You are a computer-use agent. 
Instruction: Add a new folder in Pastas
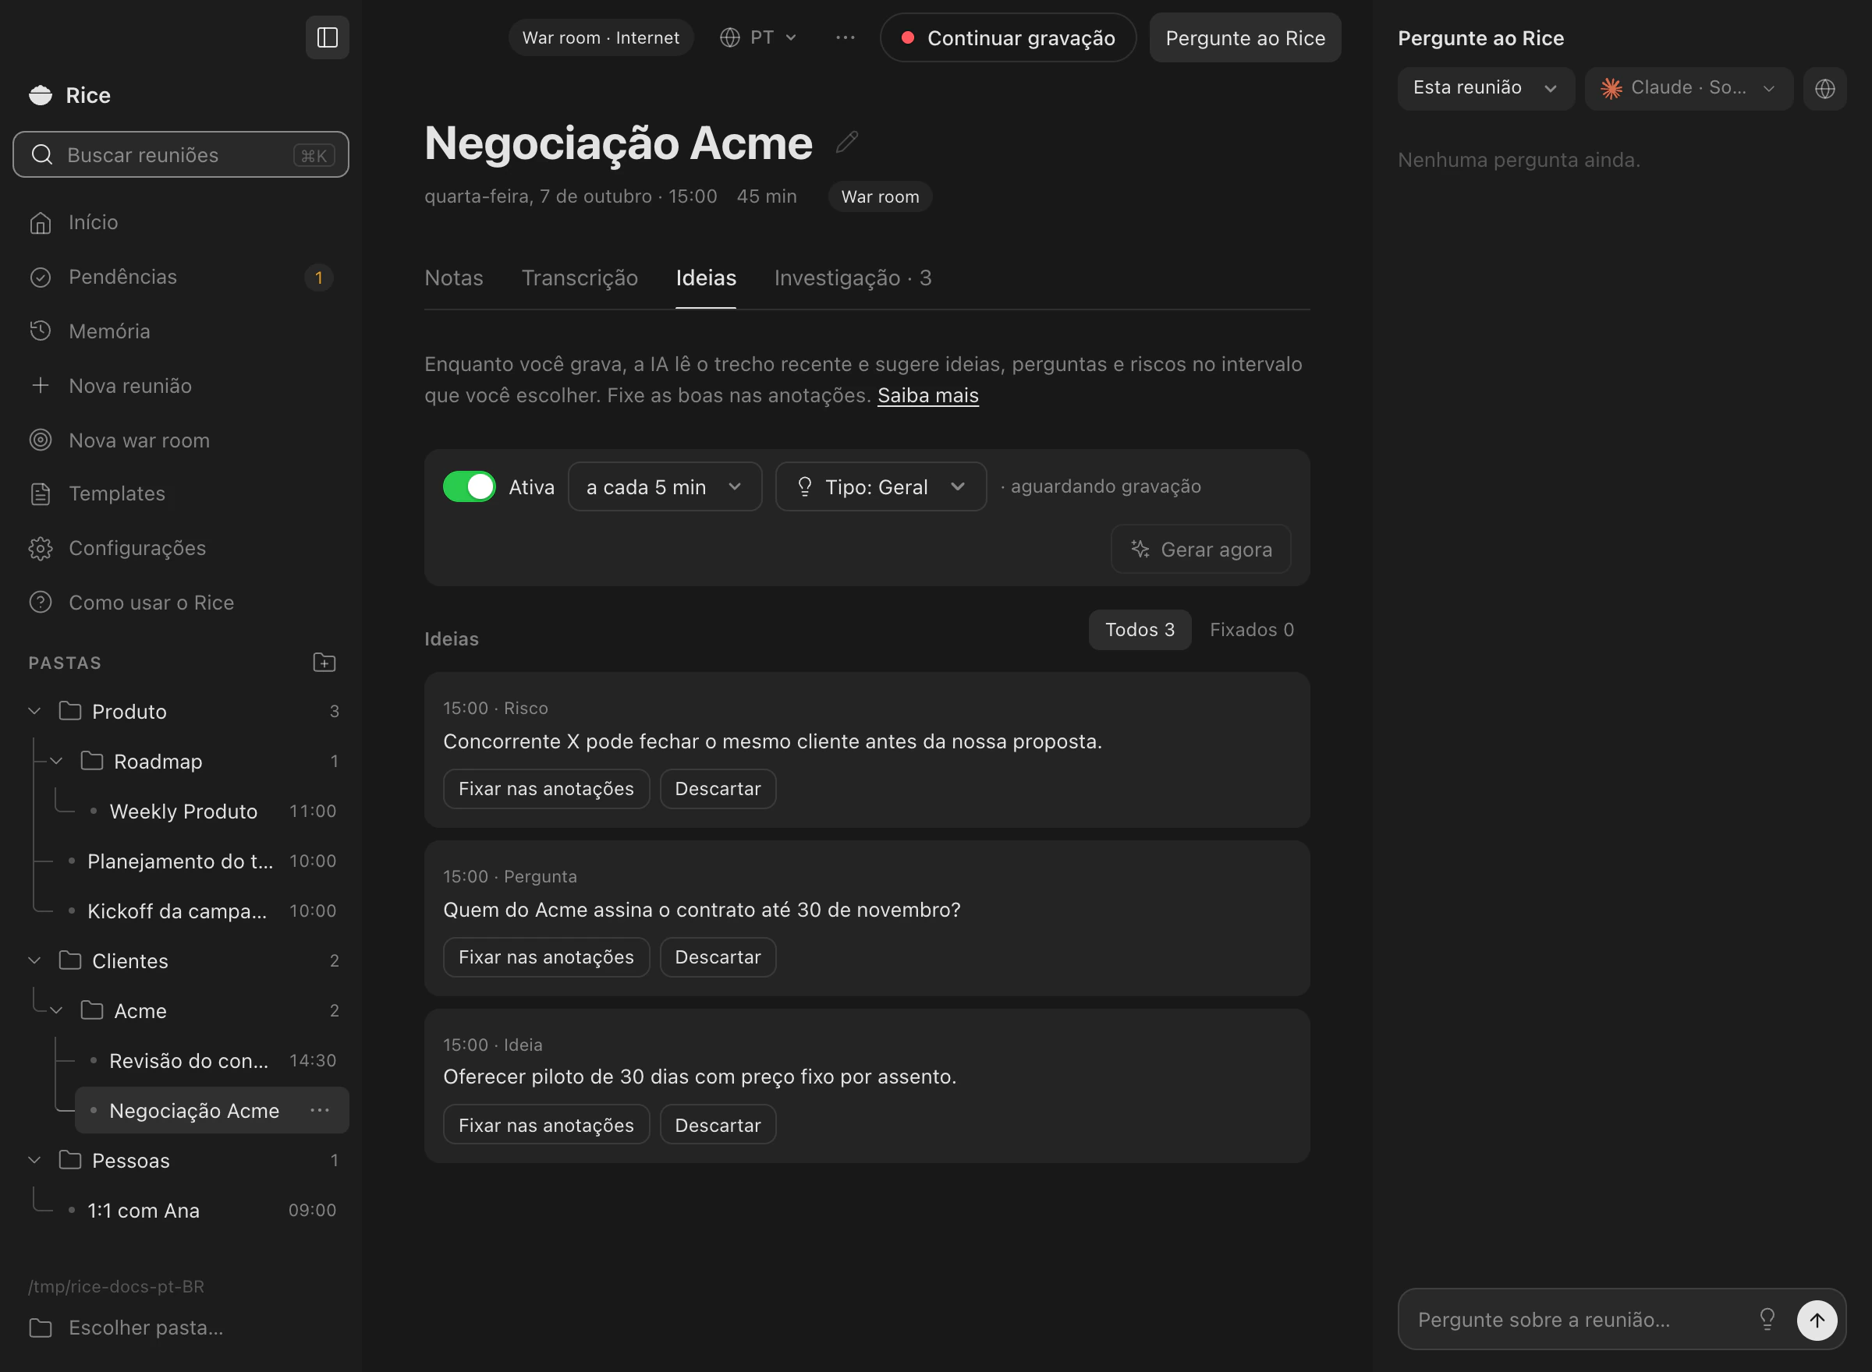click(x=324, y=662)
